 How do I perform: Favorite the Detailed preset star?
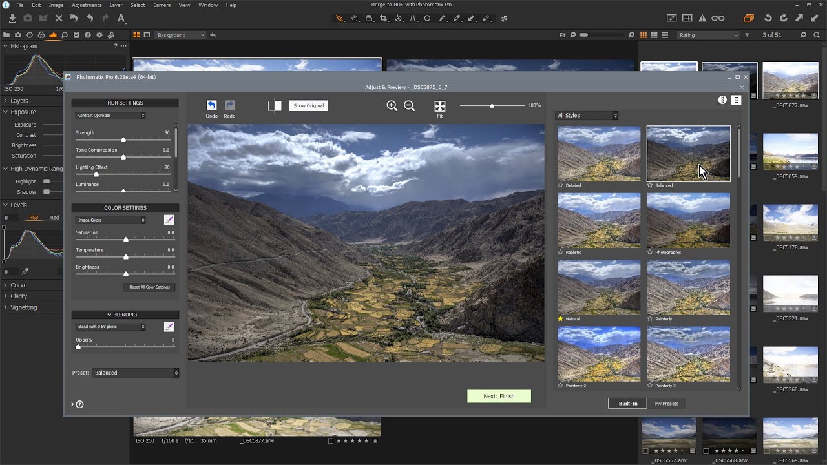[561, 185]
